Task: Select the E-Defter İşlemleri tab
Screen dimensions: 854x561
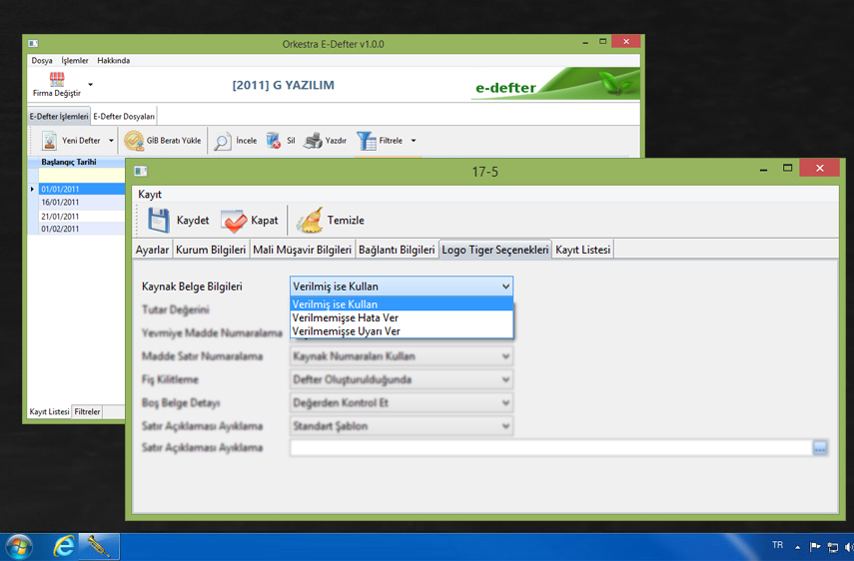Action: (59, 116)
